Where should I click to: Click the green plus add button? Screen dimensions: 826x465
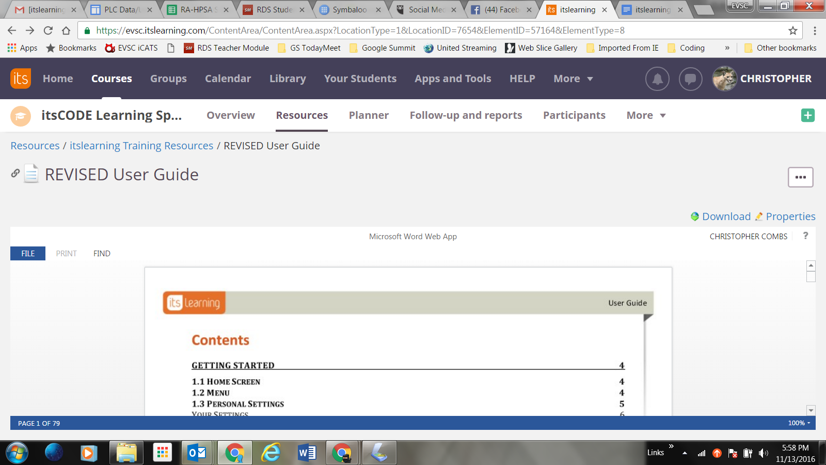click(807, 115)
